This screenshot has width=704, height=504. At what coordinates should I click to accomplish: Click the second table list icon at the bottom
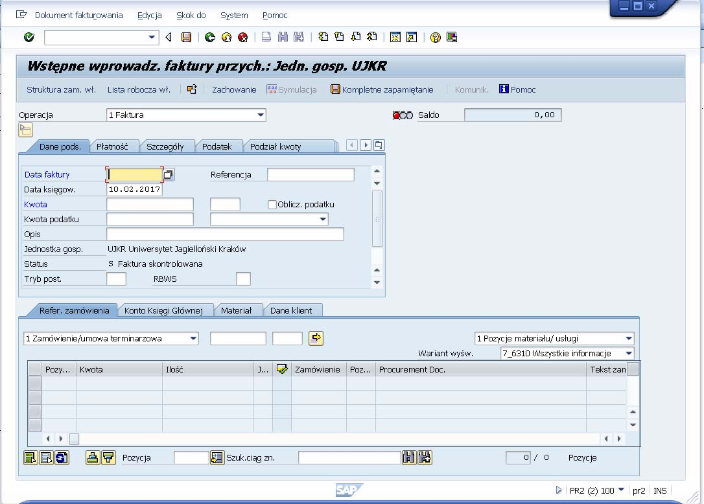click(46, 458)
